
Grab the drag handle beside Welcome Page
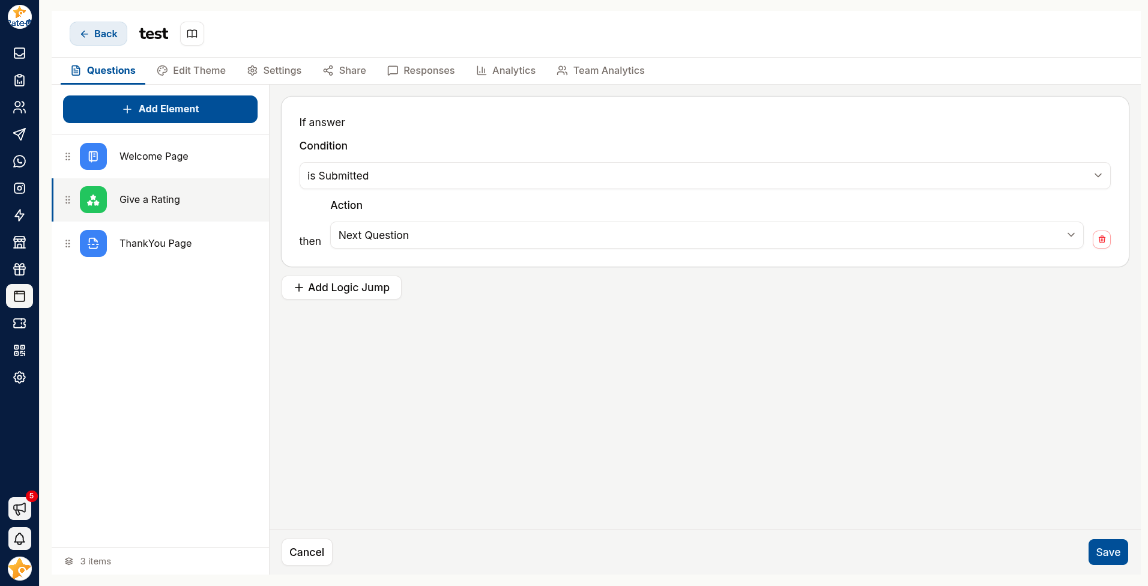(68, 157)
